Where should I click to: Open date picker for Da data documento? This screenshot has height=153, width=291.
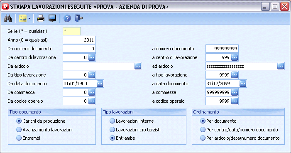click(100, 84)
